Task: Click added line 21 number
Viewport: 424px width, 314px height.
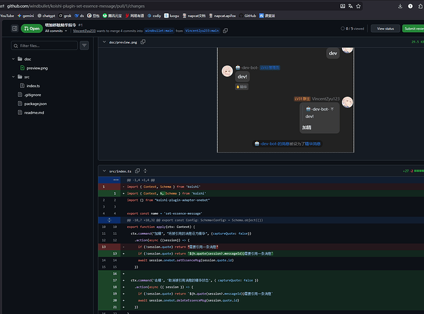Action: [x=115, y=307]
